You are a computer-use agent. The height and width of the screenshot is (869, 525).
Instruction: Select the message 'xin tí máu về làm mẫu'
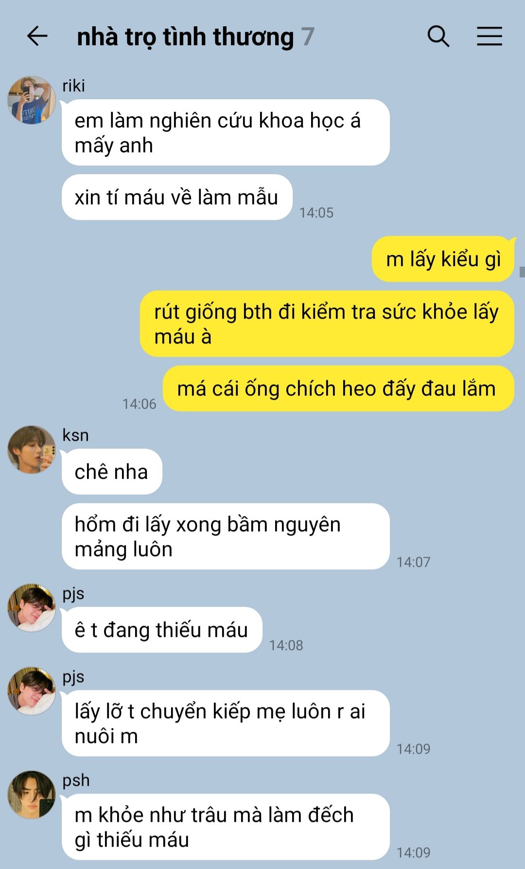tap(177, 197)
